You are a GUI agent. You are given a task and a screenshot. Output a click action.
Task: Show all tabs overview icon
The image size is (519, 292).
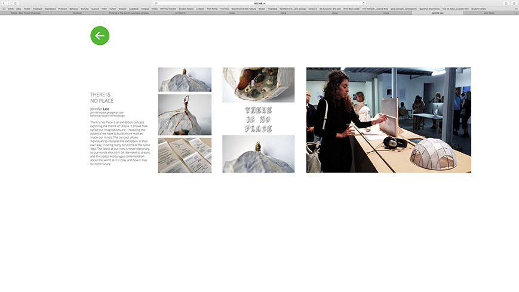point(514,3)
